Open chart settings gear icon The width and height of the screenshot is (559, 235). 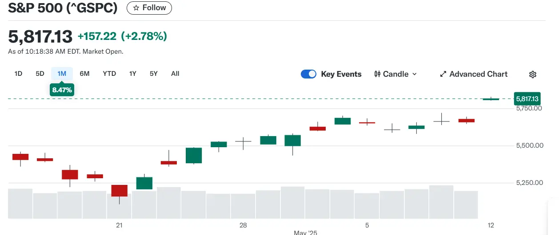533,74
